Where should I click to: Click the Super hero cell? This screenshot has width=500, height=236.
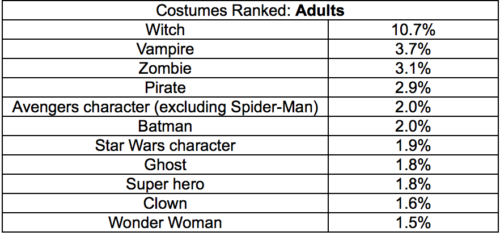click(x=165, y=184)
